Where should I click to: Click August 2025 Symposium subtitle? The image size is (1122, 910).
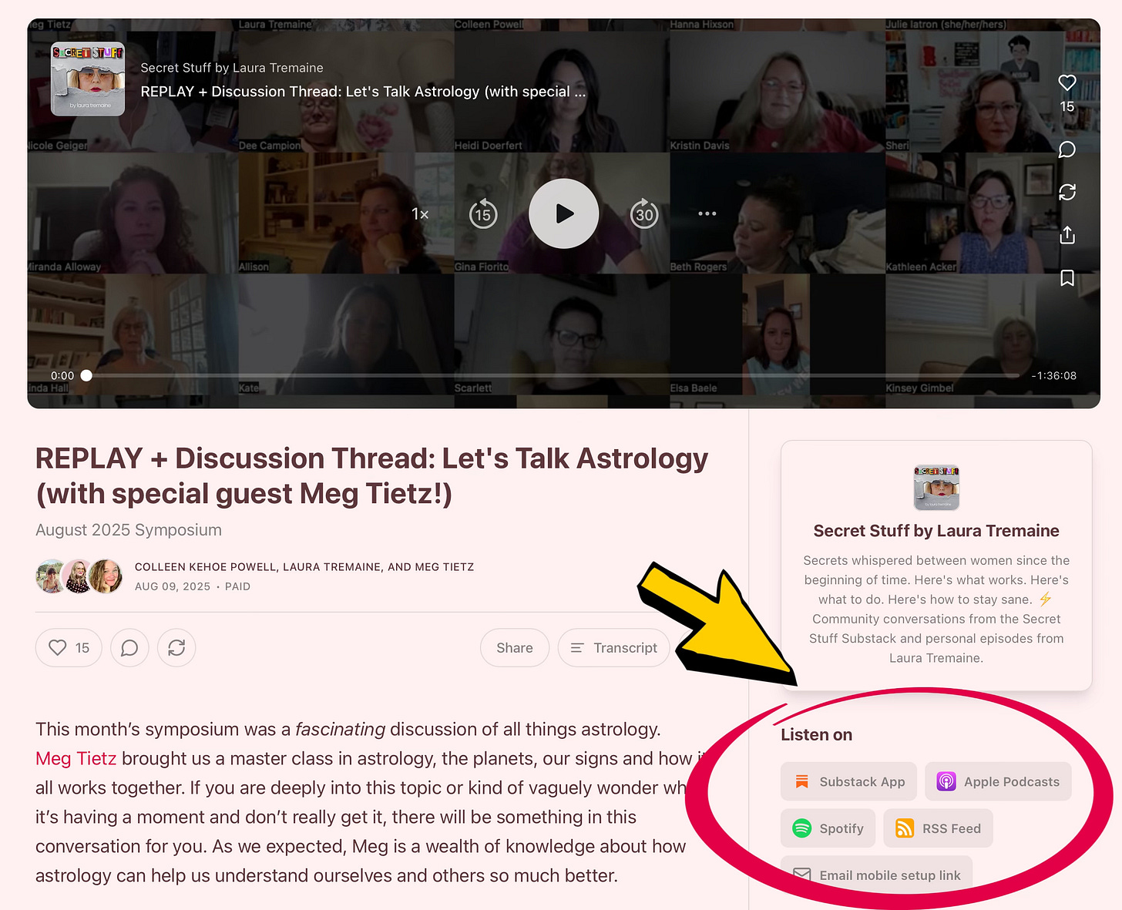pyautogui.click(x=129, y=530)
